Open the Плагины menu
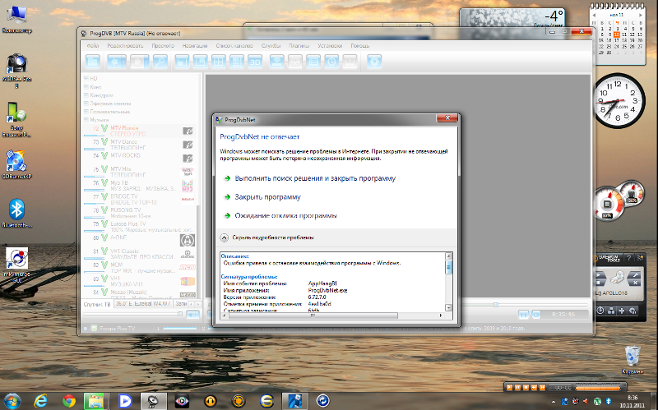 coord(298,45)
